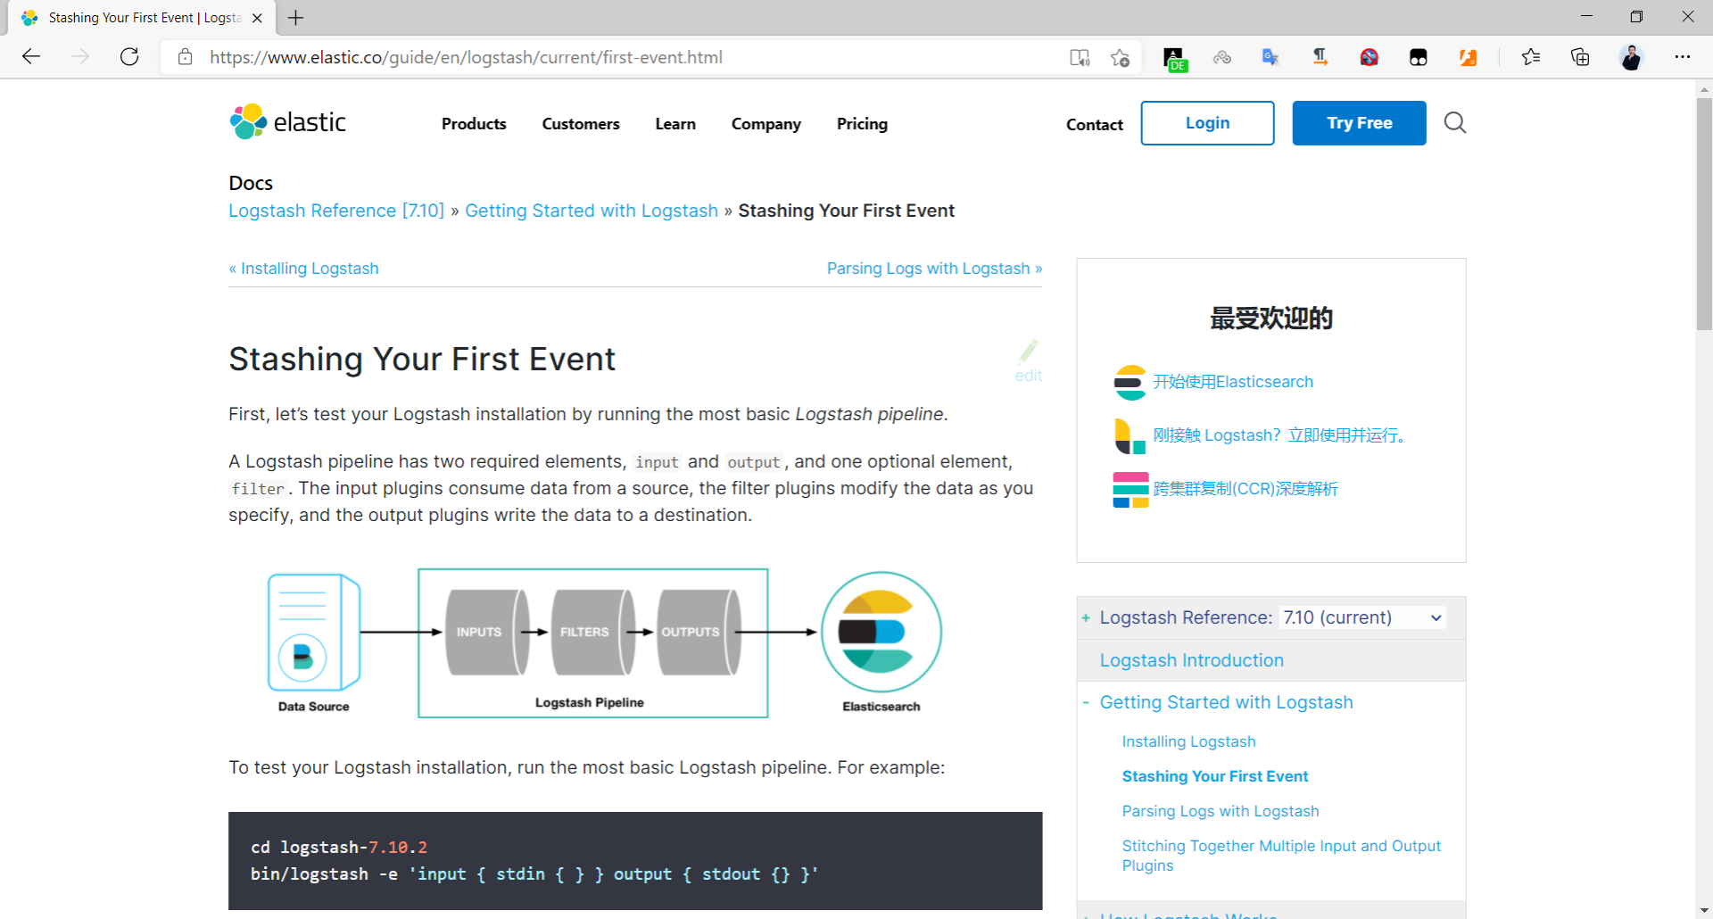This screenshot has height=919, width=1713.
Task: Reload the page with the refresh icon
Action: coord(129,57)
